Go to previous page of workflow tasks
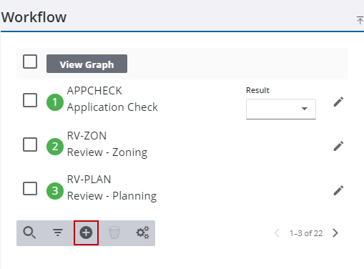The width and height of the screenshot is (364, 269). pos(277,233)
